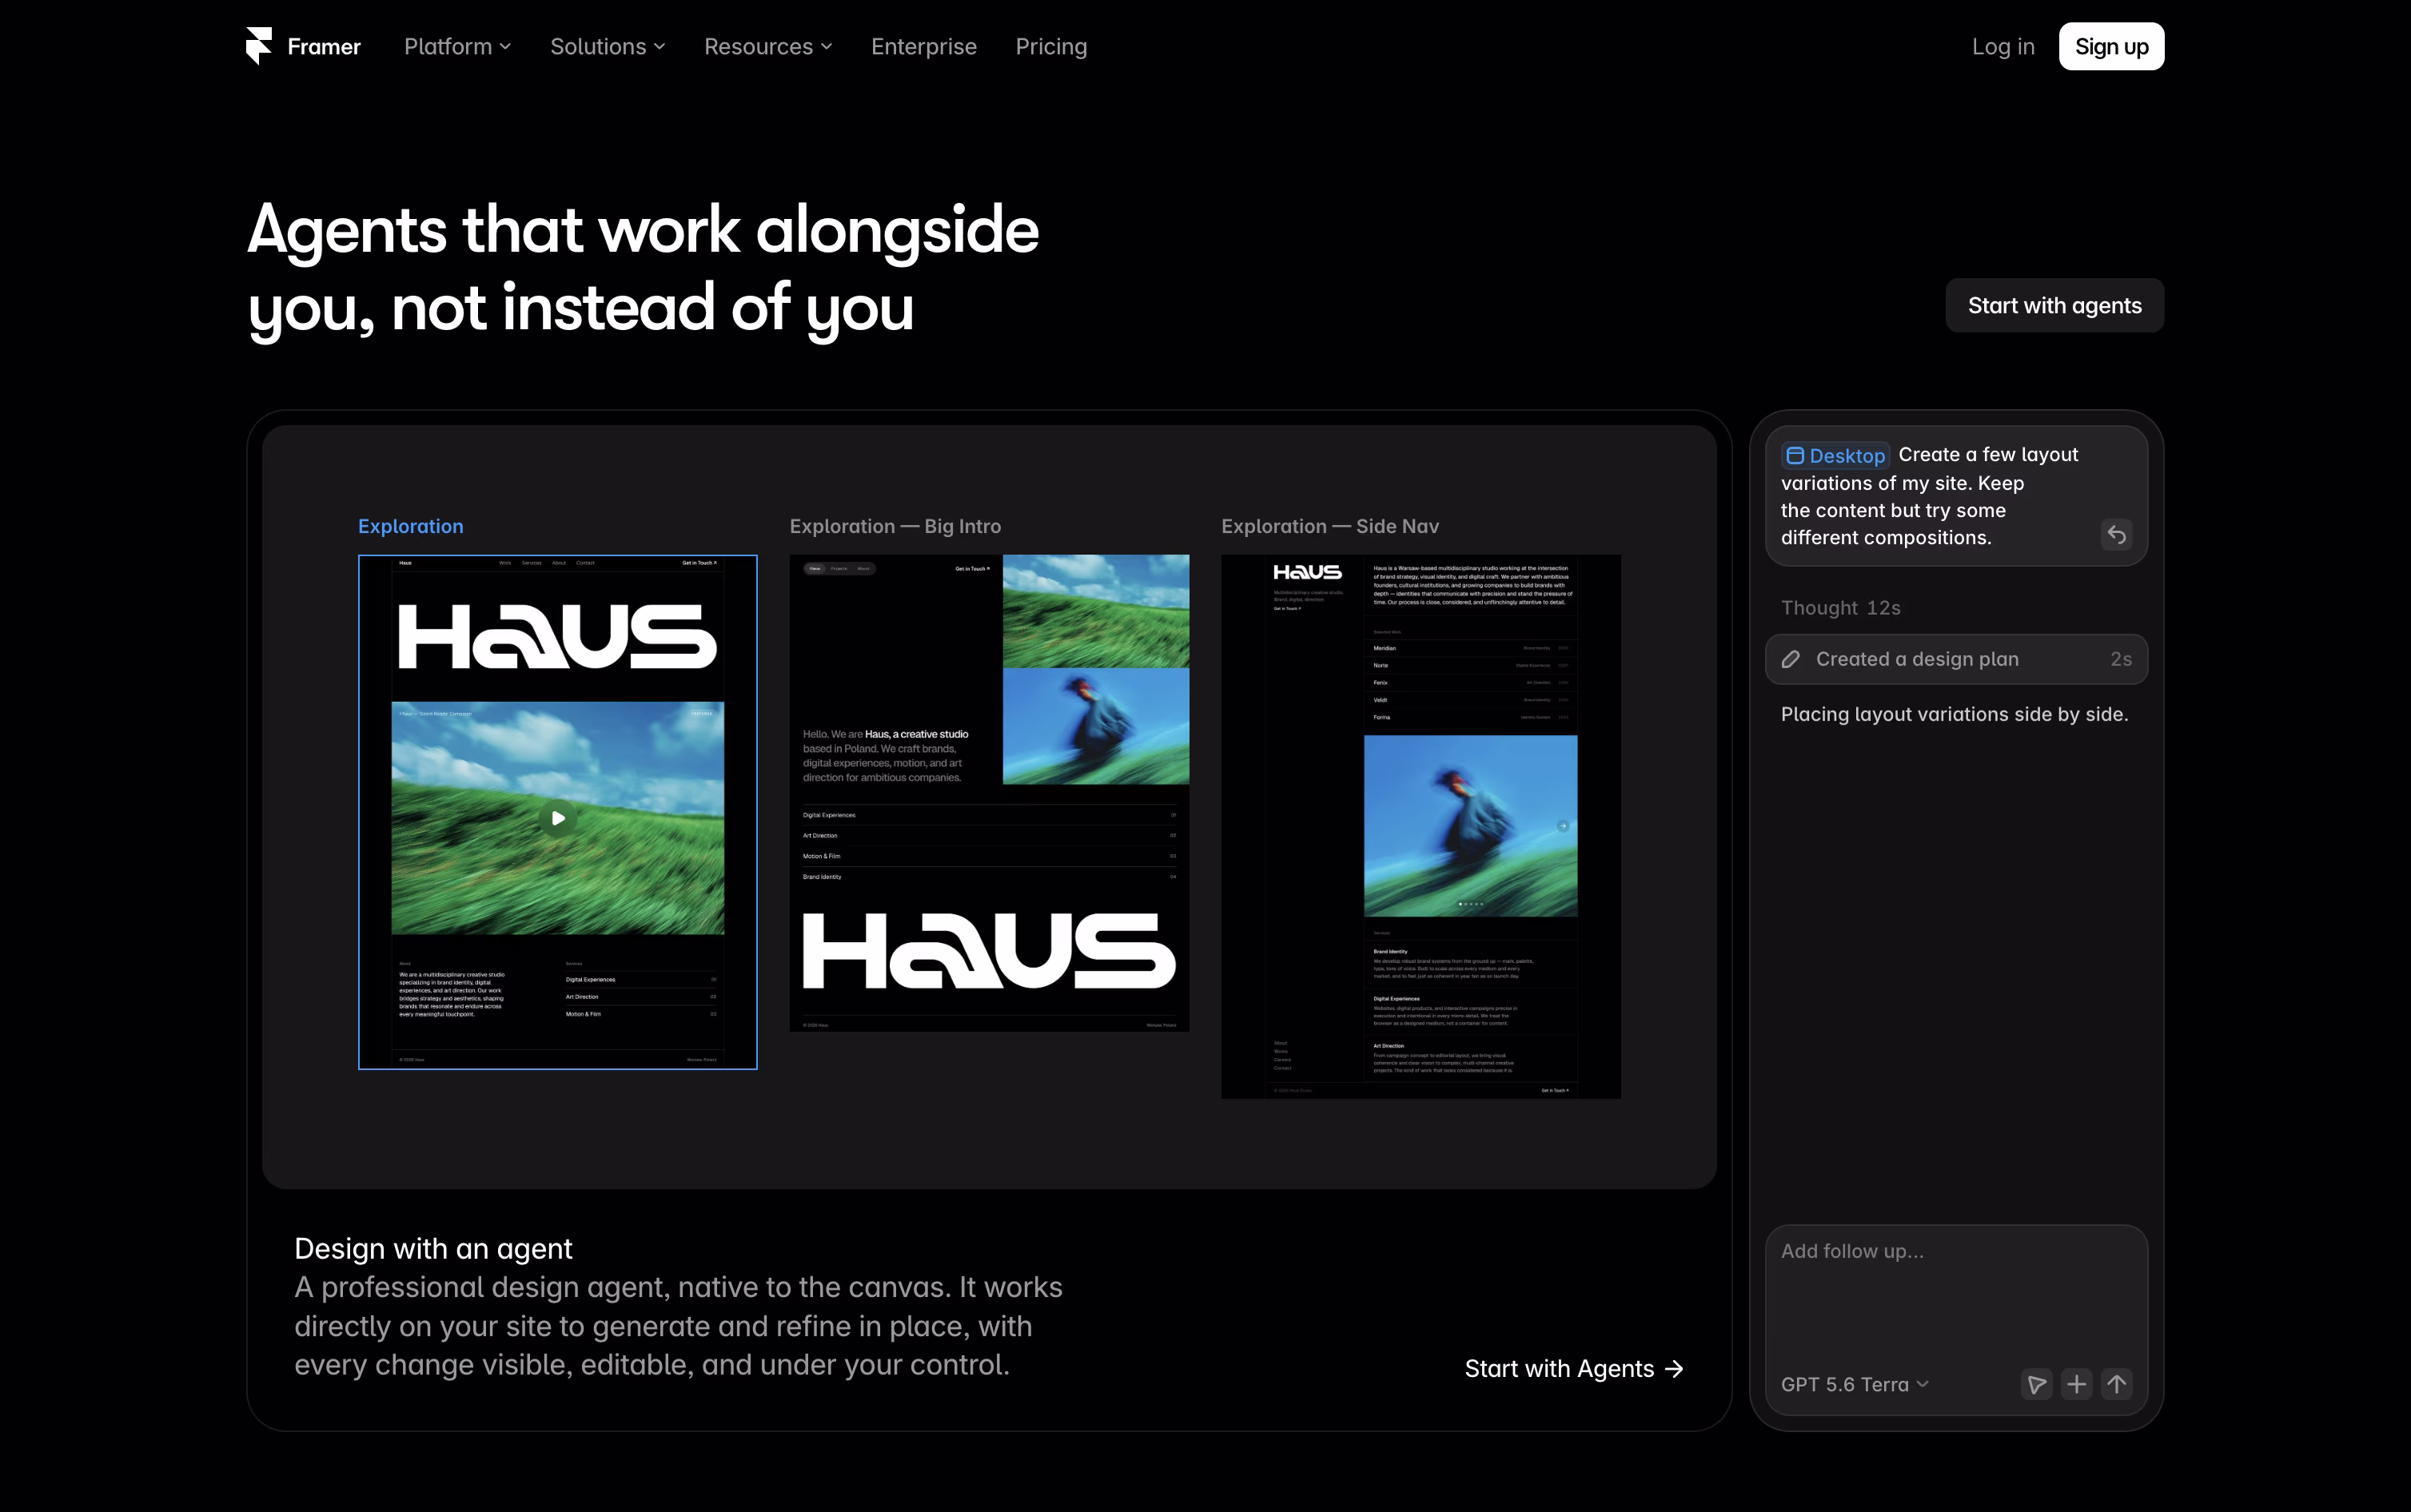This screenshot has width=2411, height=1512.
Task: Click Placing layout variations side by side text
Action: 1954,714
